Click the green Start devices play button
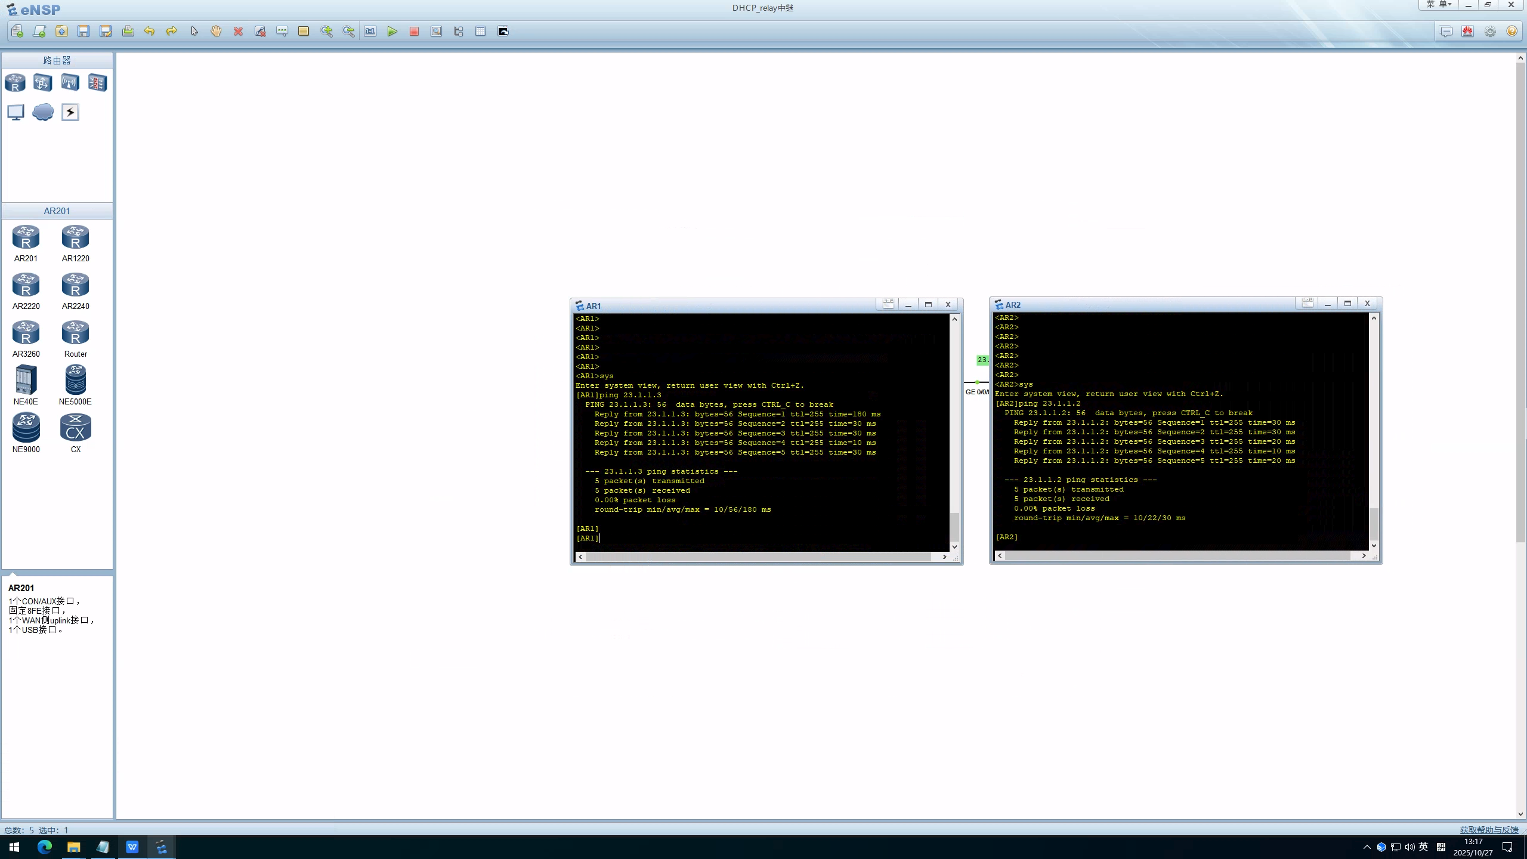This screenshot has height=859, width=1527. point(392,32)
